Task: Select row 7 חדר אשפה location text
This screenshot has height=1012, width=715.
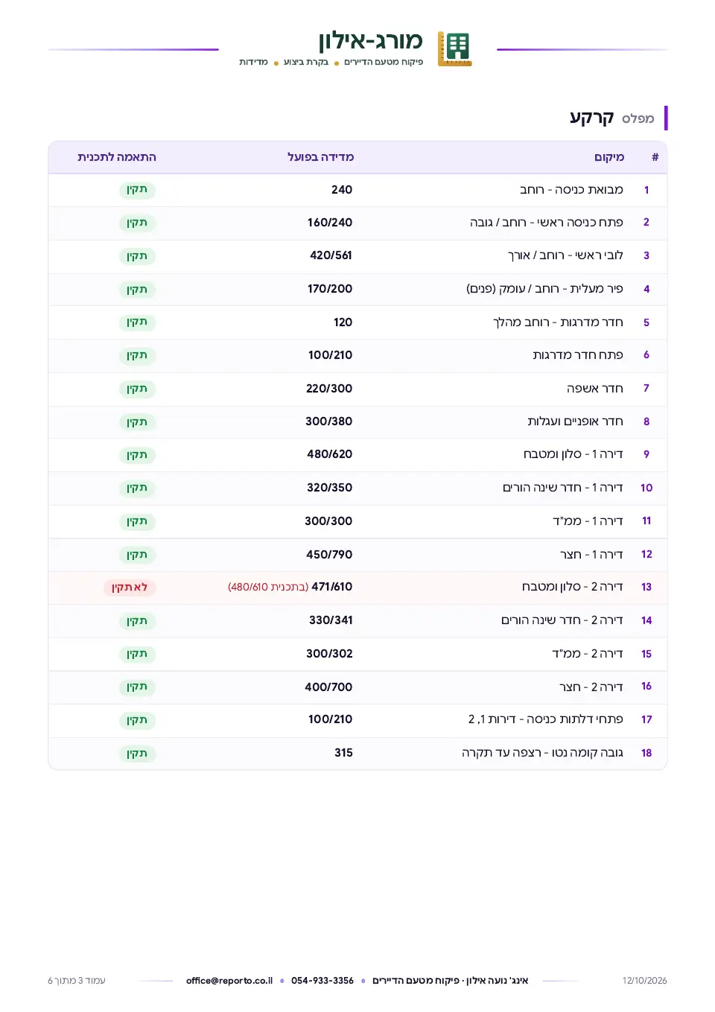Action: click(x=595, y=389)
